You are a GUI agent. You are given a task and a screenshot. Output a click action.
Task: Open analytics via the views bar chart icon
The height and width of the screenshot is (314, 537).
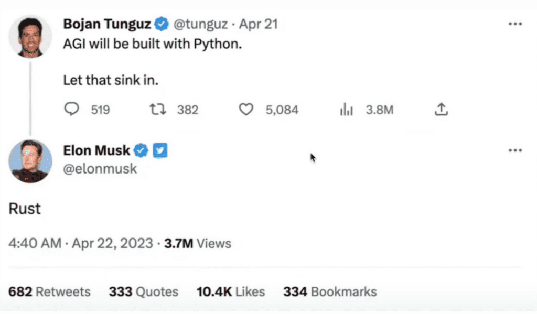(x=347, y=110)
